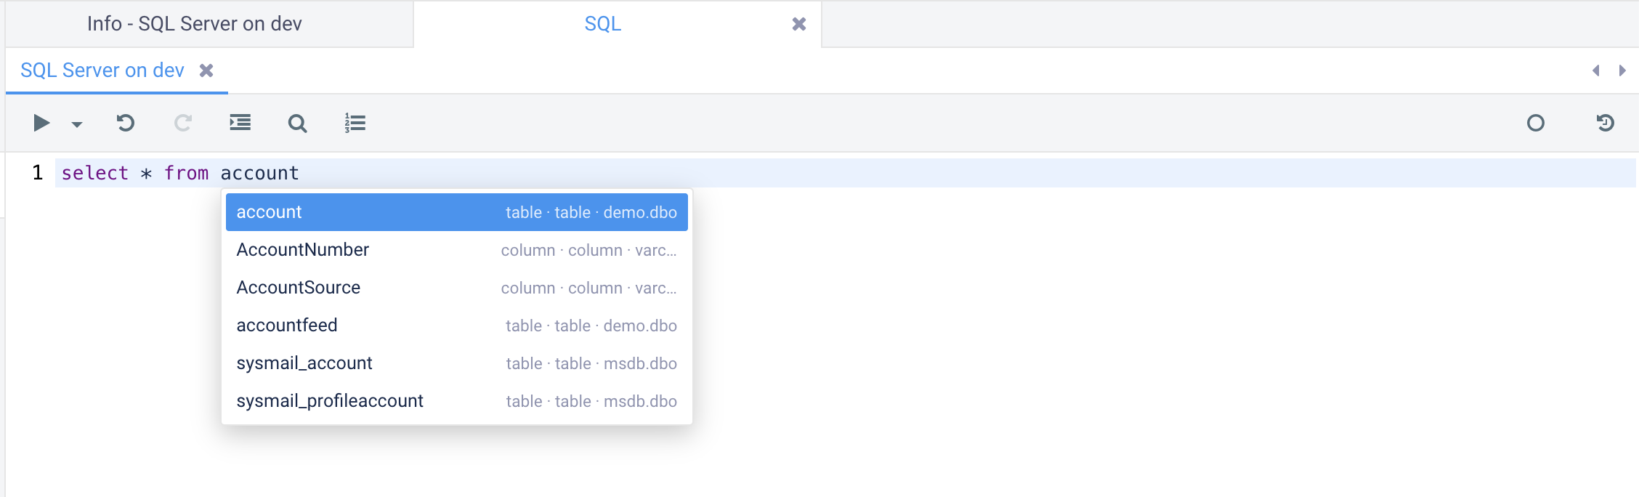Screen dimensions: 1639x497
Task: Select the SQL Server on dev subtab
Action: 102,70
